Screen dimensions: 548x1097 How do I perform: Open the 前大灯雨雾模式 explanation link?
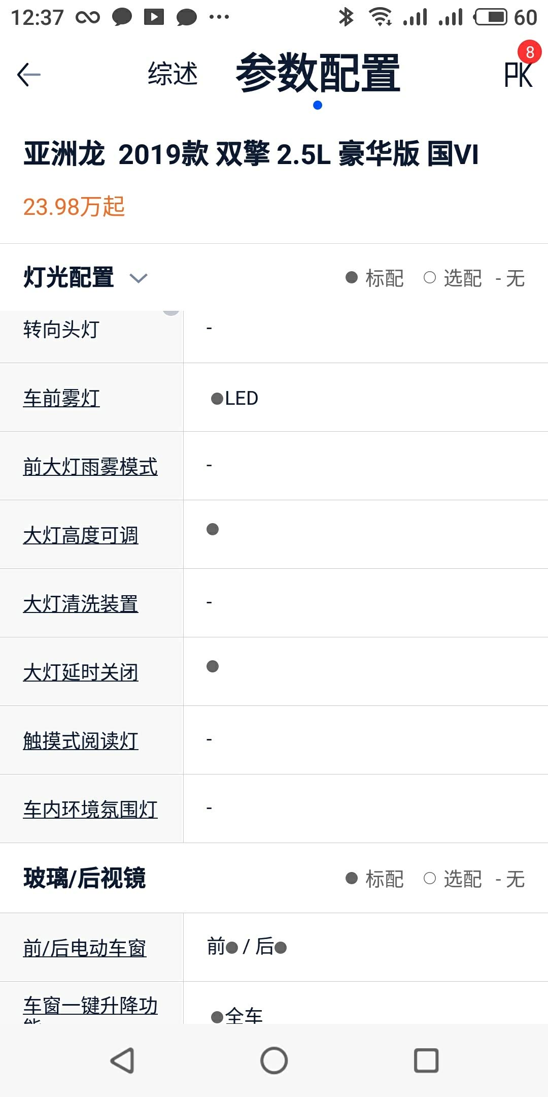pyautogui.click(x=90, y=466)
